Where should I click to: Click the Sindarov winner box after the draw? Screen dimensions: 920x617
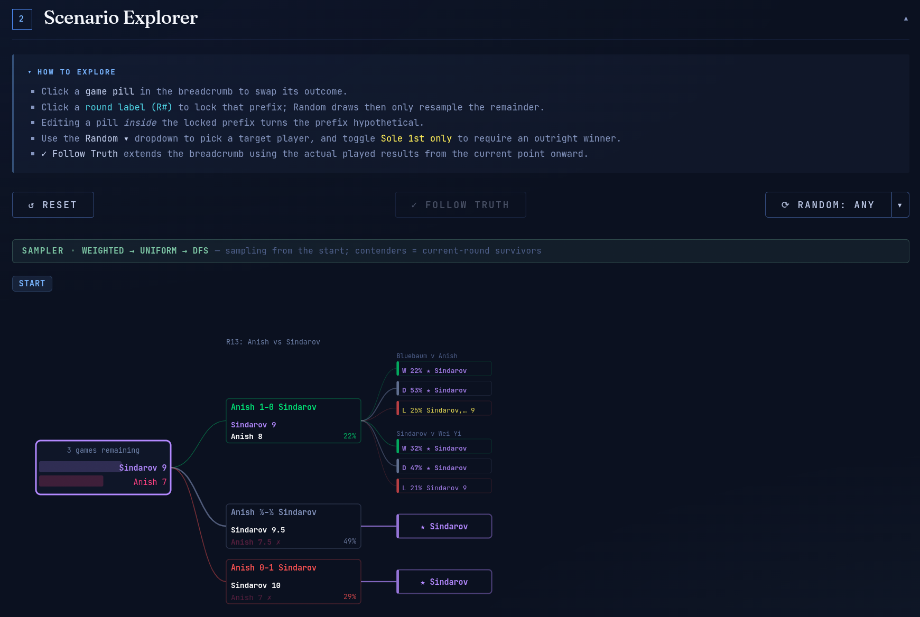(x=444, y=527)
